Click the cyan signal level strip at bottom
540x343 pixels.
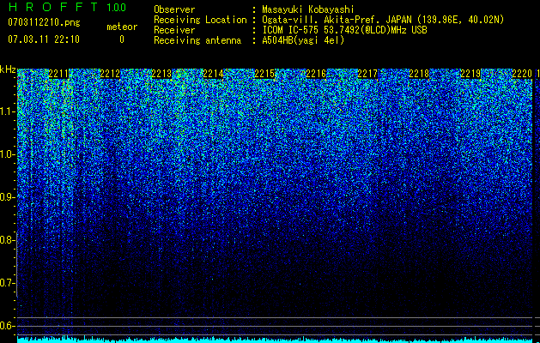tap(275, 340)
